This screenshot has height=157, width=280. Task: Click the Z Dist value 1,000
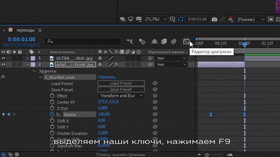(103, 108)
